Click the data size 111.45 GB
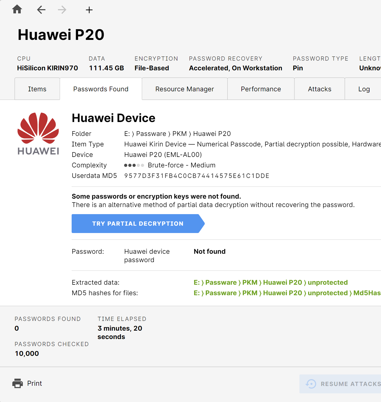This screenshot has width=381, height=402. pos(107,68)
